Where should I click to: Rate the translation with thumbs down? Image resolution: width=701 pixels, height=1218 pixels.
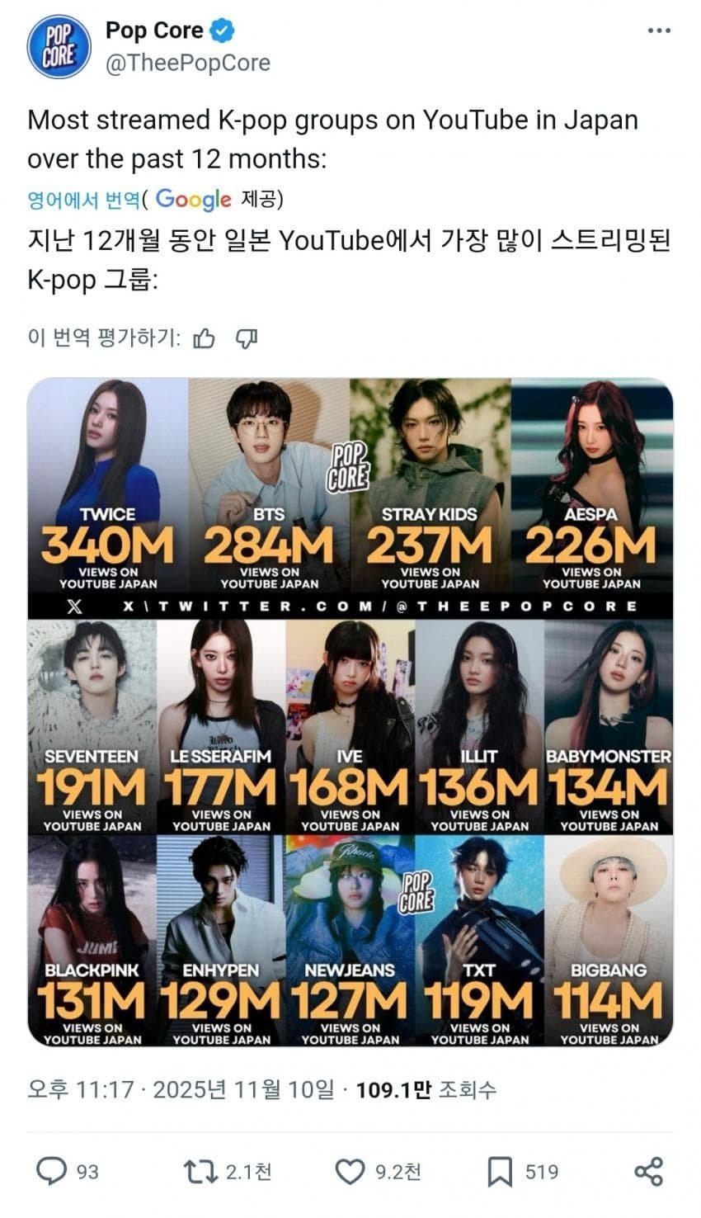[247, 338]
